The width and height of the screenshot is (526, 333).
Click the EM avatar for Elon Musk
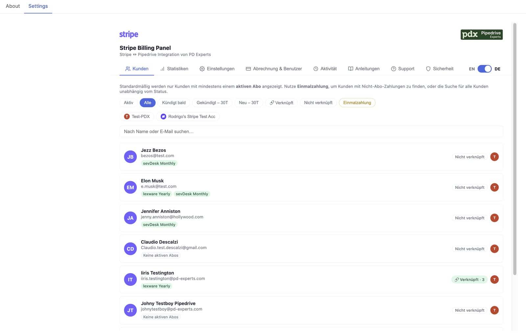tap(130, 187)
